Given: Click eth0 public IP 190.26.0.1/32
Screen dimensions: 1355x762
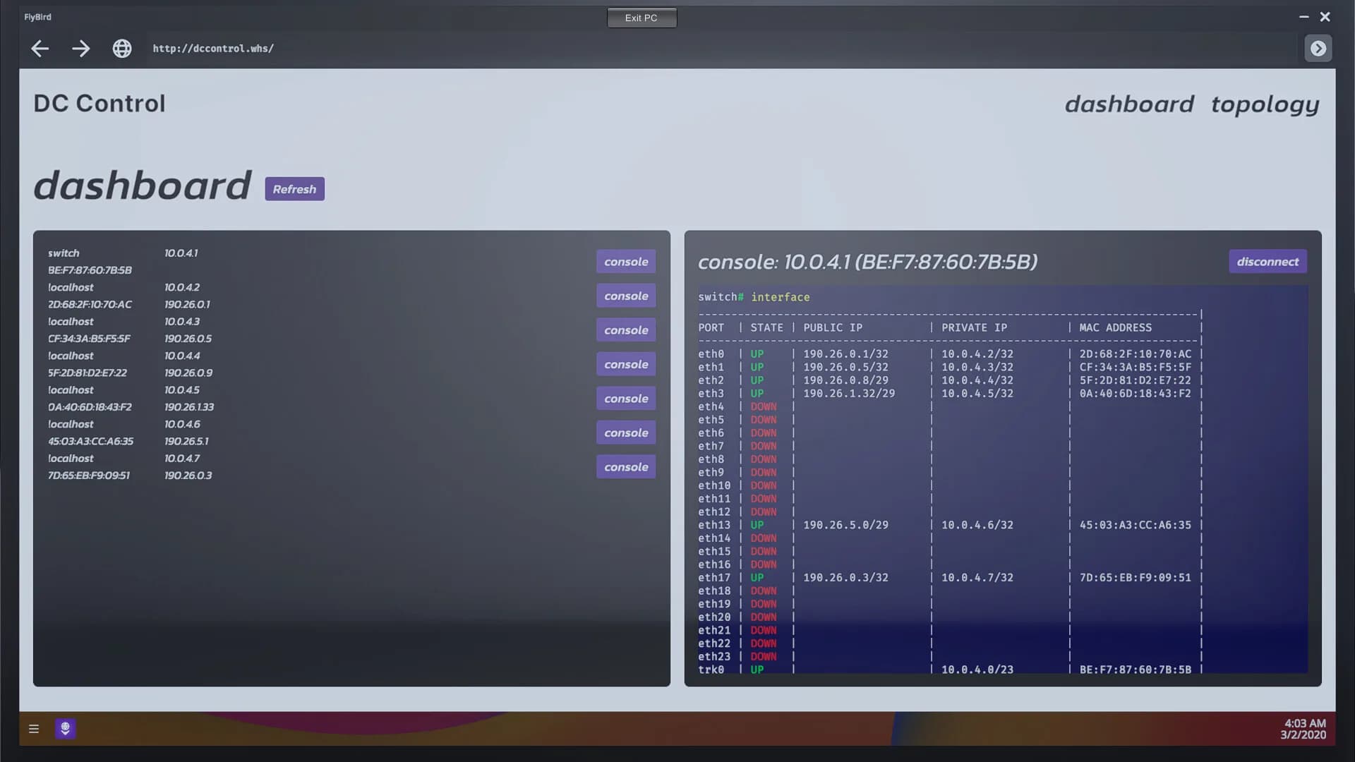Looking at the screenshot, I should click(845, 354).
